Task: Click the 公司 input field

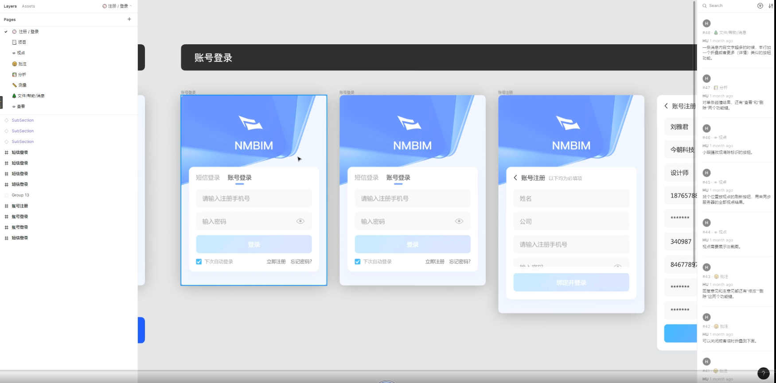Action: pos(571,221)
